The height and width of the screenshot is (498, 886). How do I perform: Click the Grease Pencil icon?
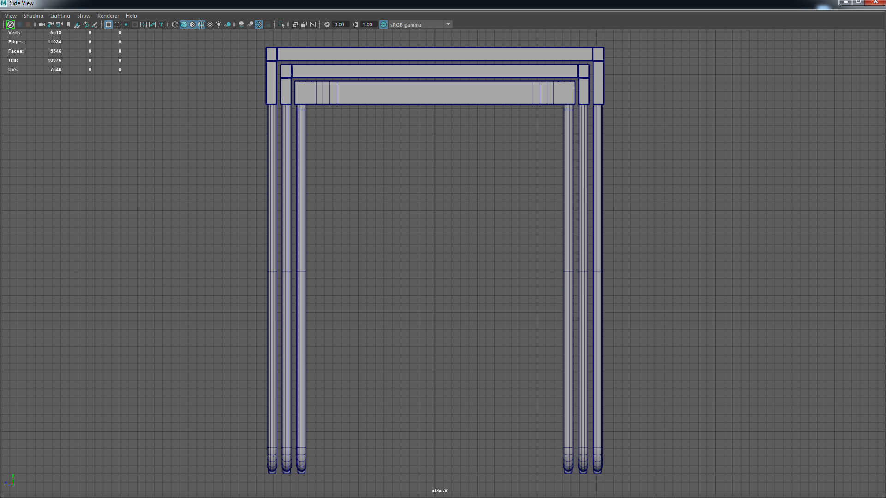[x=95, y=24]
